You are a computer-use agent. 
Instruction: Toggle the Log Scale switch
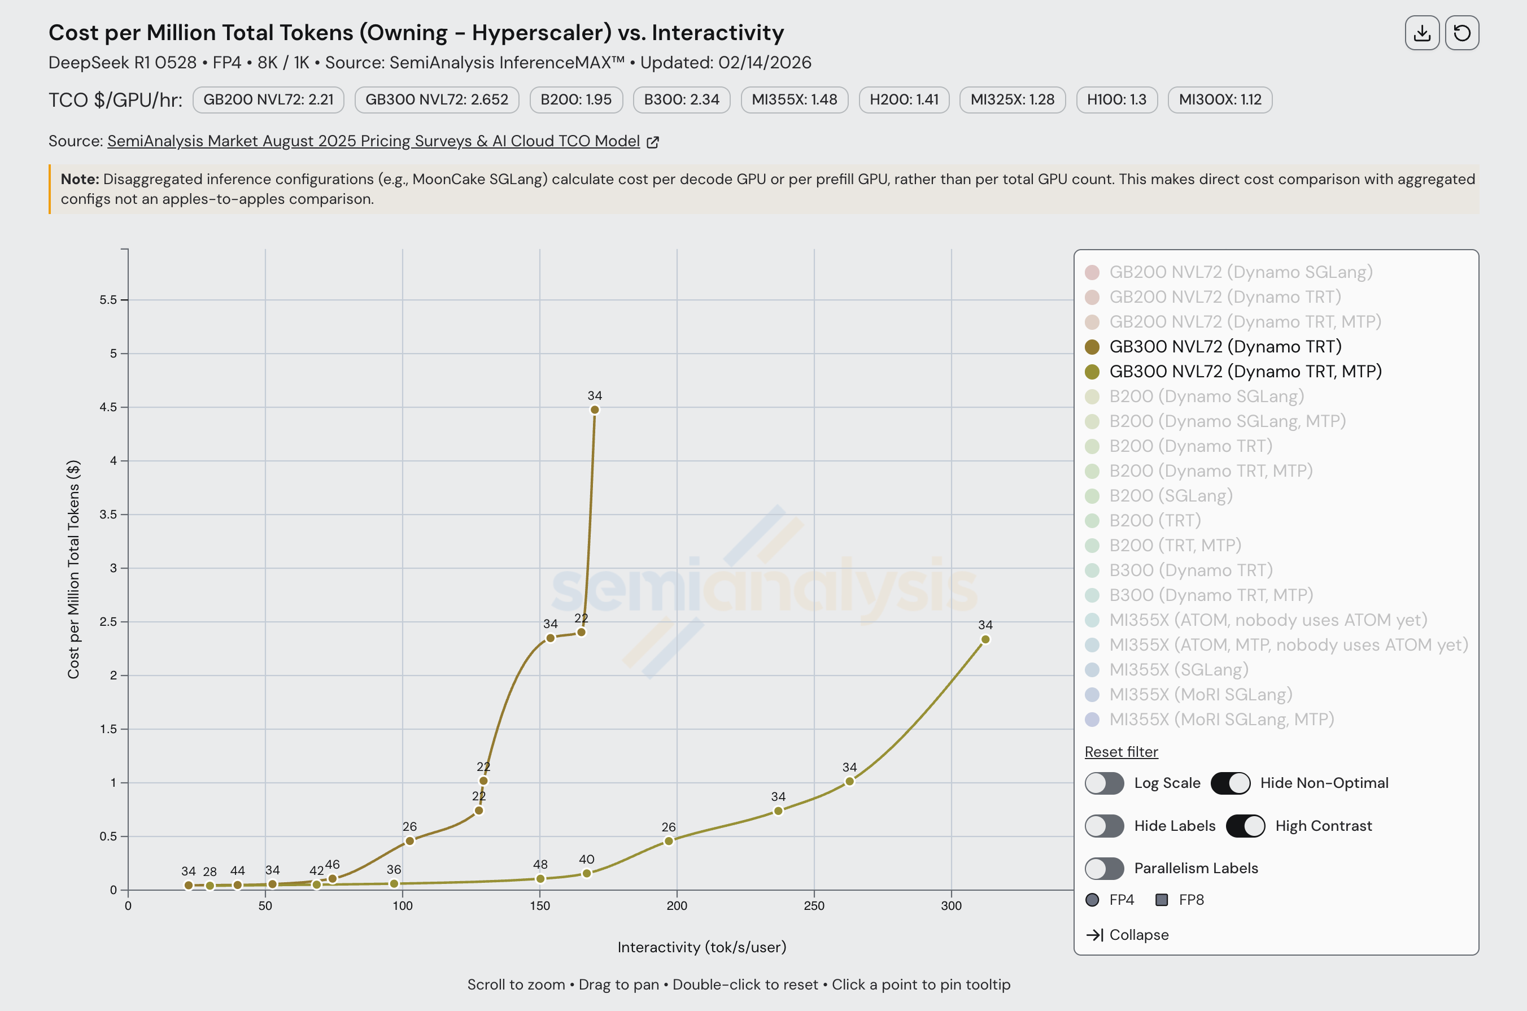click(1104, 783)
